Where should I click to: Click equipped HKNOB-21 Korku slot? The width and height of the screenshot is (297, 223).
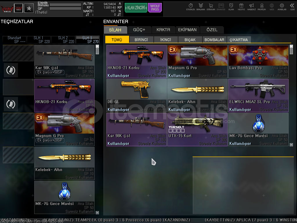[64, 96]
